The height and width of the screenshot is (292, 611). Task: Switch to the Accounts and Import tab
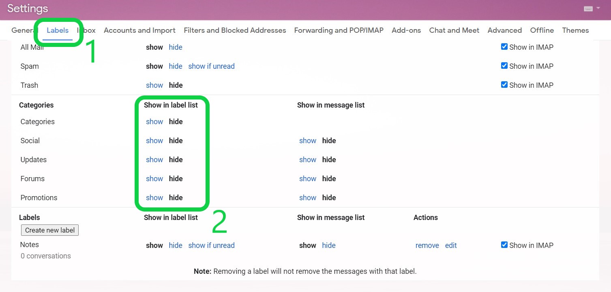tap(139, 30)
